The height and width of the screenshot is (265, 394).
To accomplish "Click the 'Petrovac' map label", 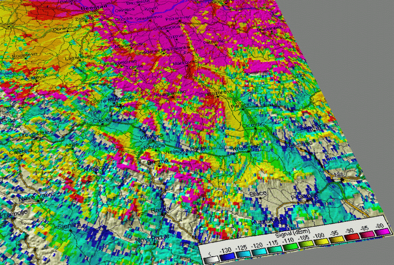I will pos(214,41).
